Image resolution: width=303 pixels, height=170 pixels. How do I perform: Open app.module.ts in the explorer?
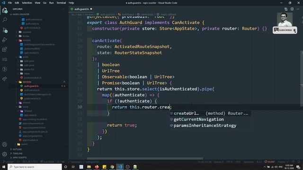pyautogui.click(x=30, y=140)
